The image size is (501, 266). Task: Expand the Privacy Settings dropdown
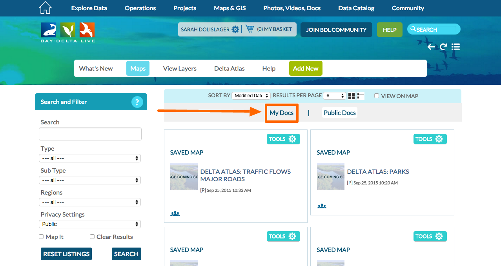(90, 224)
